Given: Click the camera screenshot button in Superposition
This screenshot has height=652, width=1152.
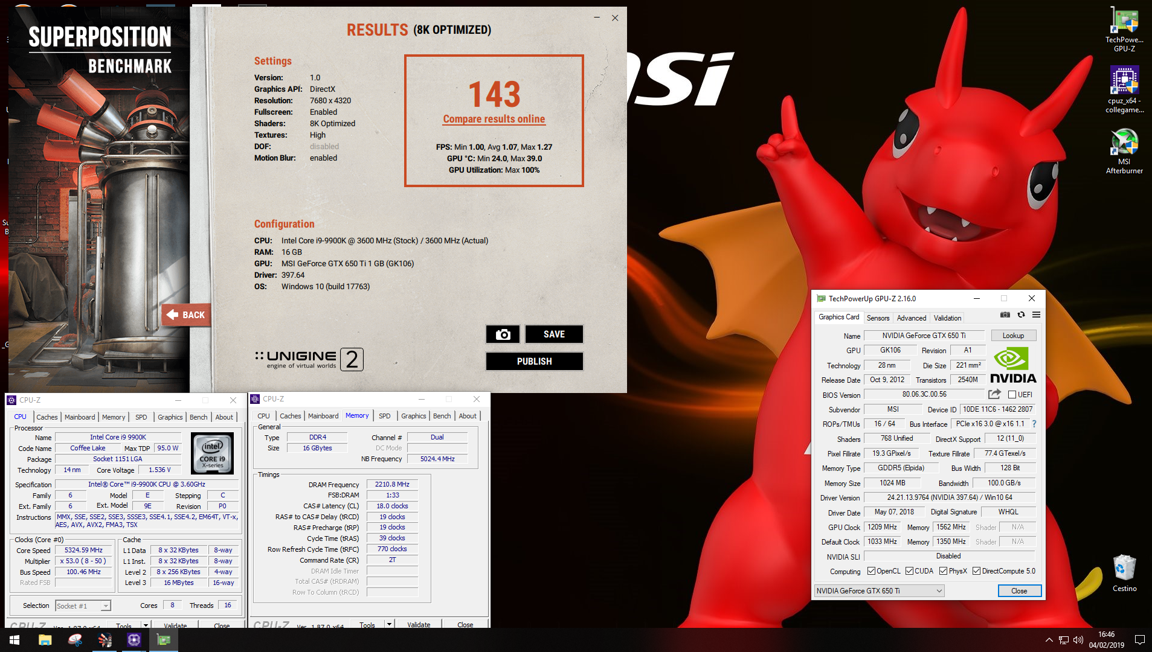Looking at the screenshot, I should click(x=503, y=334).
